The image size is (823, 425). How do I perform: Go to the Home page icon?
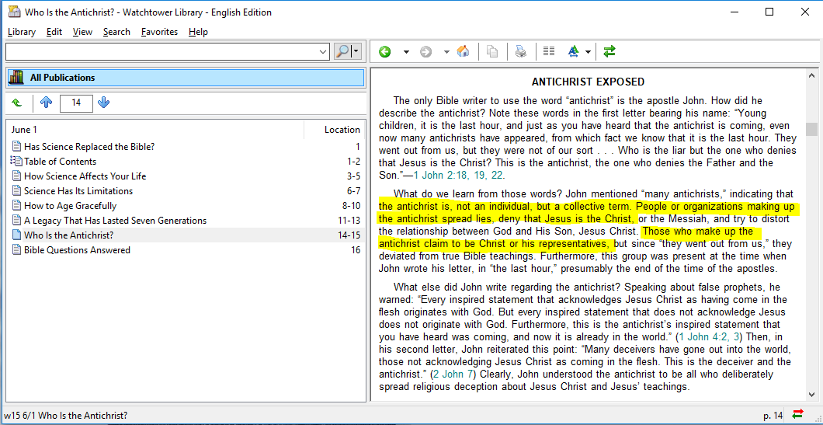click(463, 52)
